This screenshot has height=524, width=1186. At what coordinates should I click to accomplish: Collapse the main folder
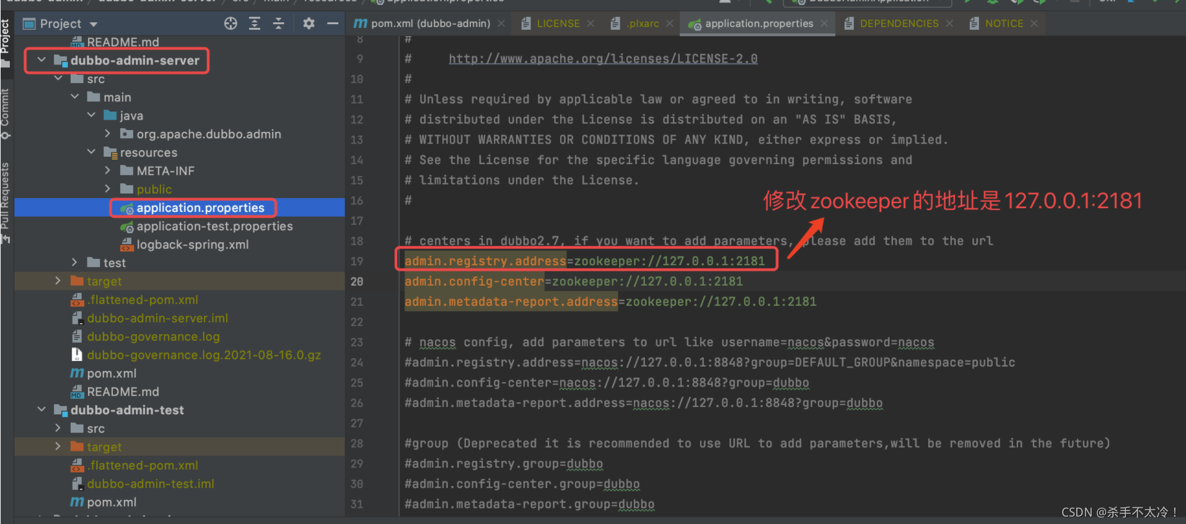click(x=75, y=97)
